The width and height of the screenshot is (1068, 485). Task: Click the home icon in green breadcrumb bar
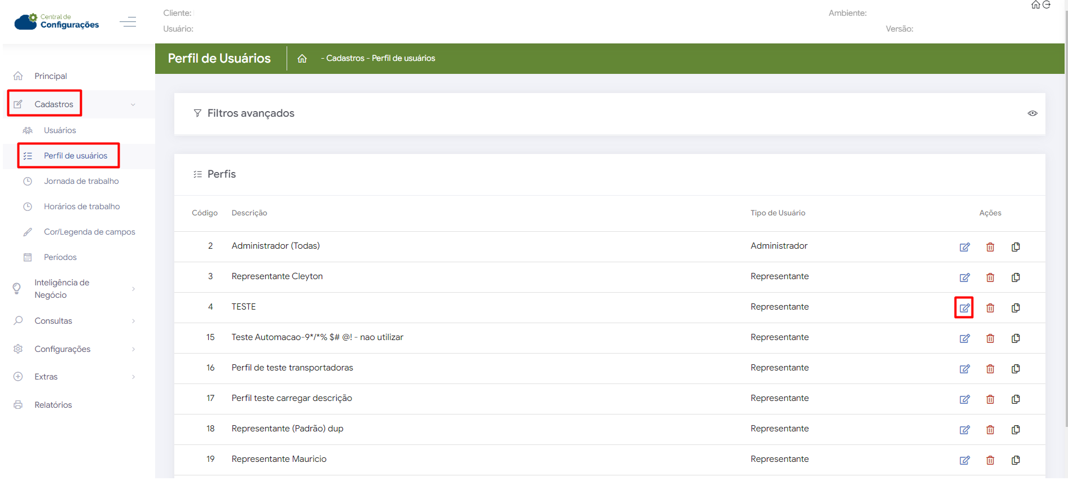pos(302,59)
